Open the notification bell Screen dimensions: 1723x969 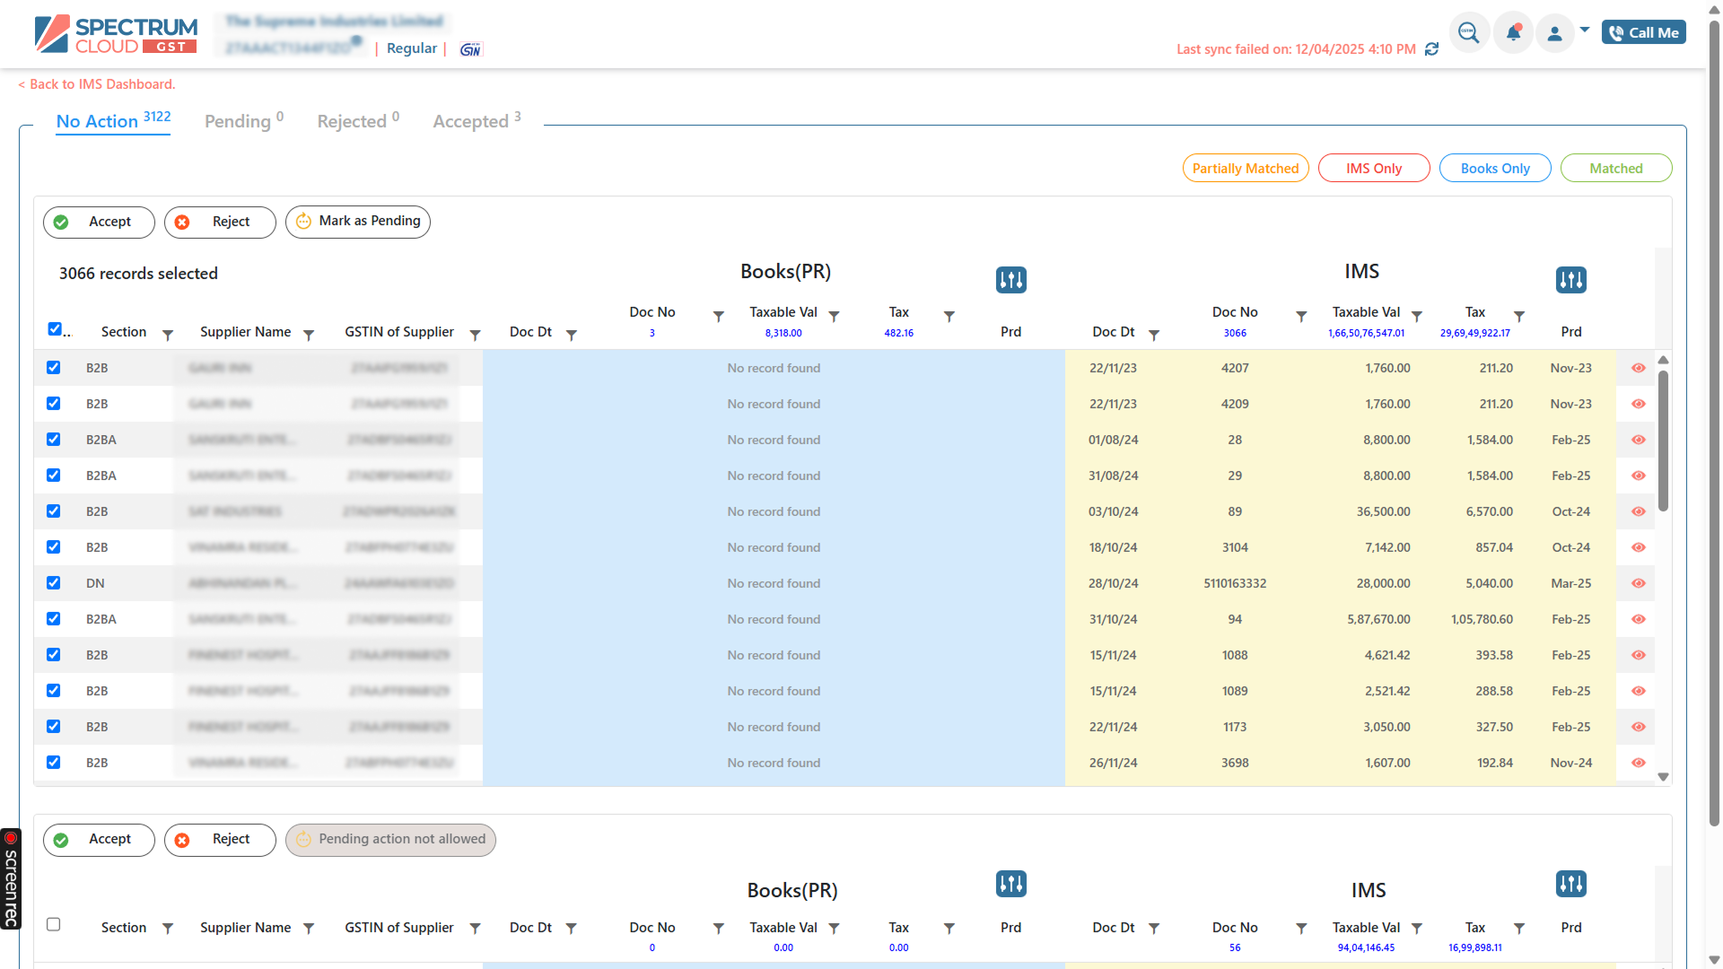click(1513, 31)
